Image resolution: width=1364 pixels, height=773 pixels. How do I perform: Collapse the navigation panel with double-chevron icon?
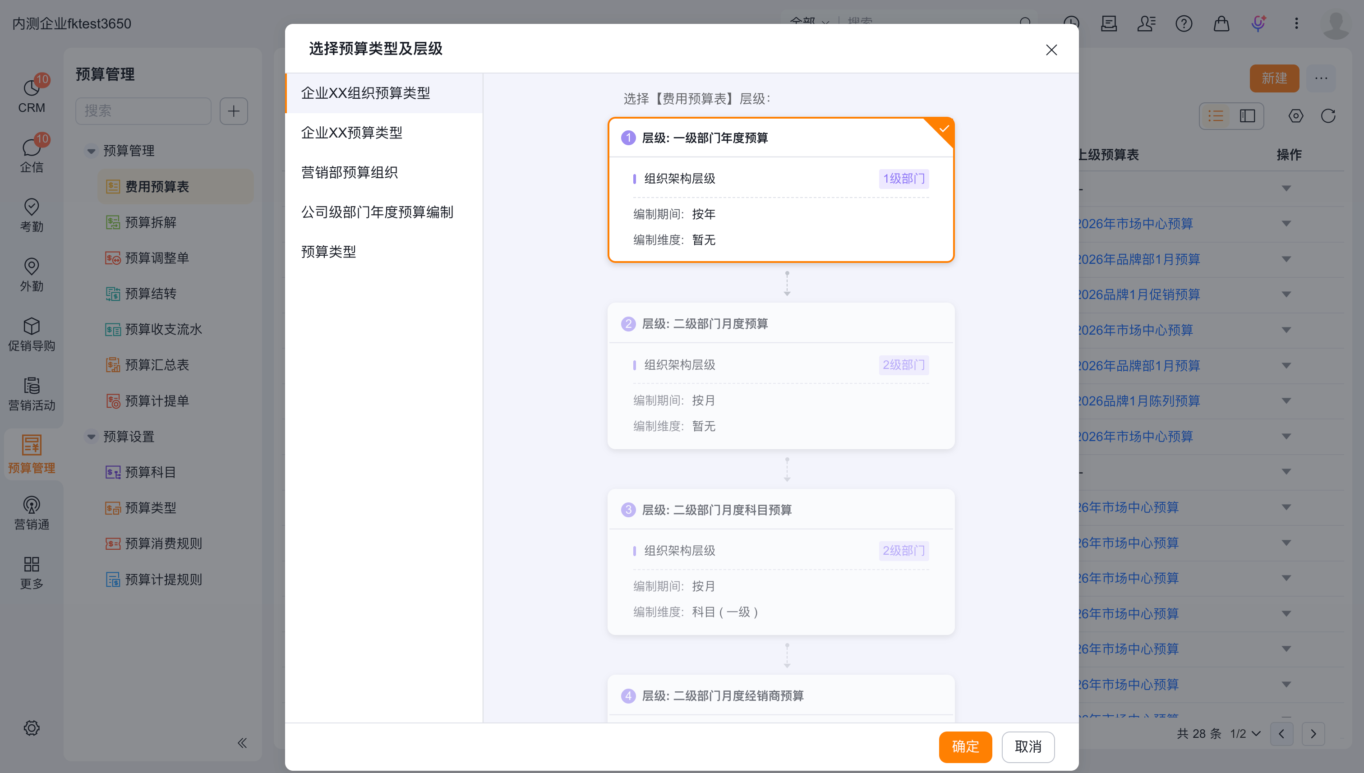(x=242, y=743)
